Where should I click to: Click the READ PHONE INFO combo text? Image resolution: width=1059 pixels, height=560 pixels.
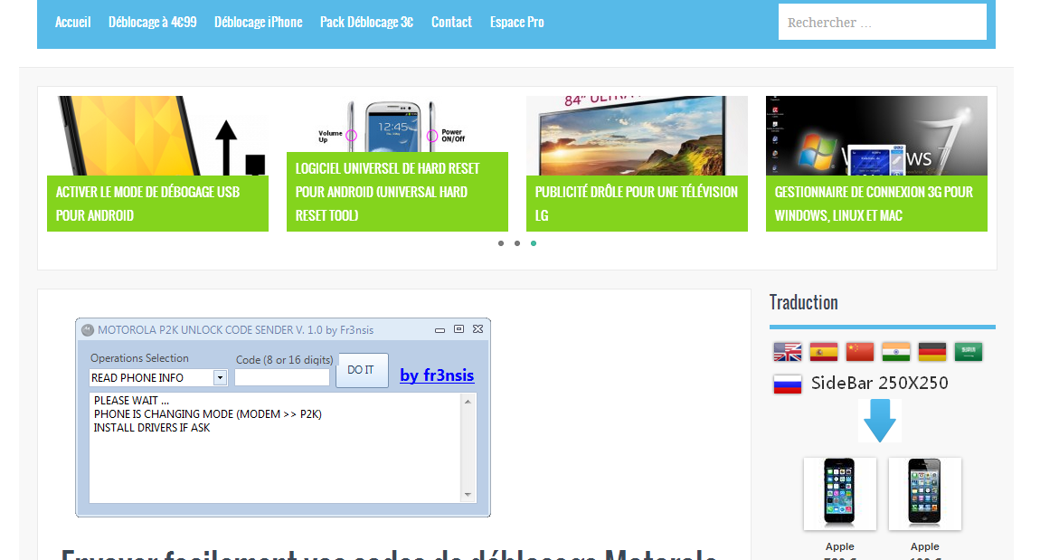[x=137, y=378]
